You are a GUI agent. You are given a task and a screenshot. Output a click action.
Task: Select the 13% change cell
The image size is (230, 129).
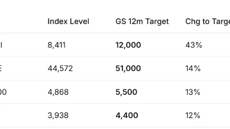[x=193, y=92]
